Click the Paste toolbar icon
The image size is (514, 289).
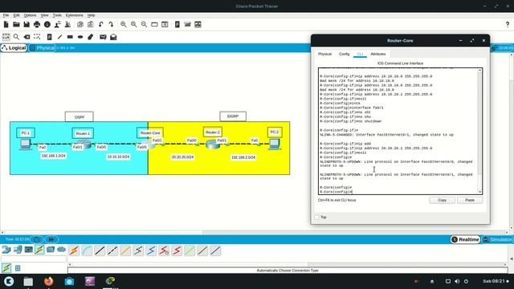click(91, 24)
